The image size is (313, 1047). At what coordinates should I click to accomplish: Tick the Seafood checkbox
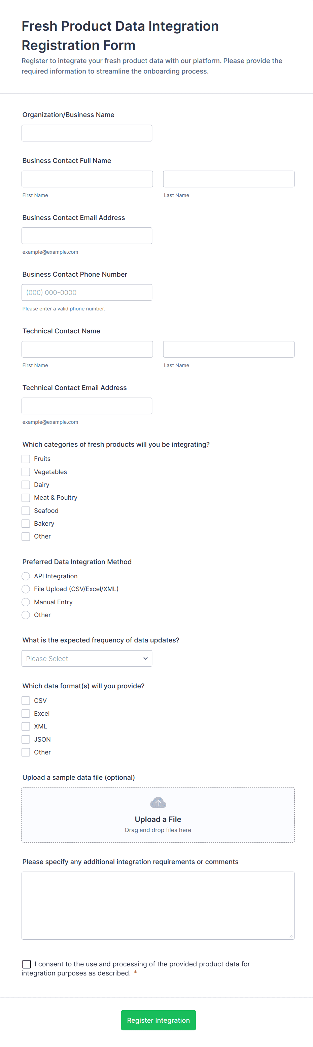(x=26, y=511)
